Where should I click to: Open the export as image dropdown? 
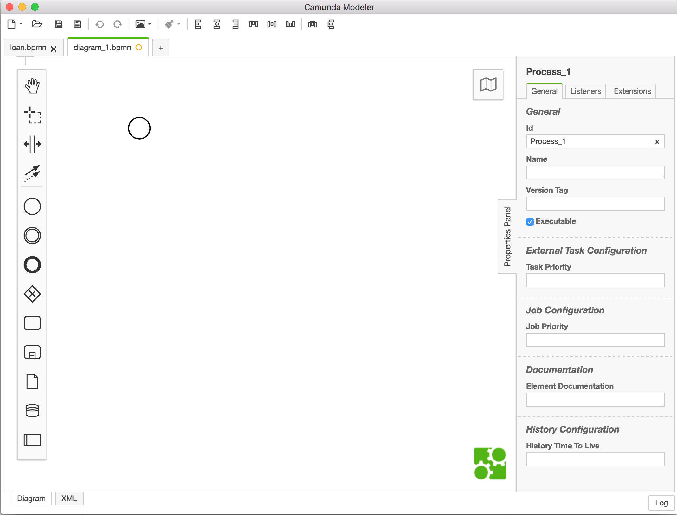click(143, 24)
